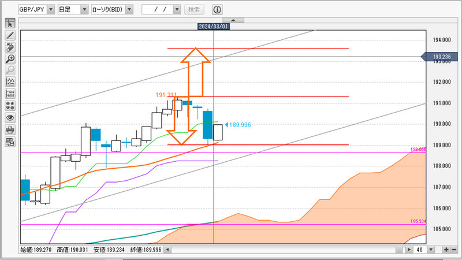Save chart data with table-disk icon
462x260 pixels.
tap(10, 142)
